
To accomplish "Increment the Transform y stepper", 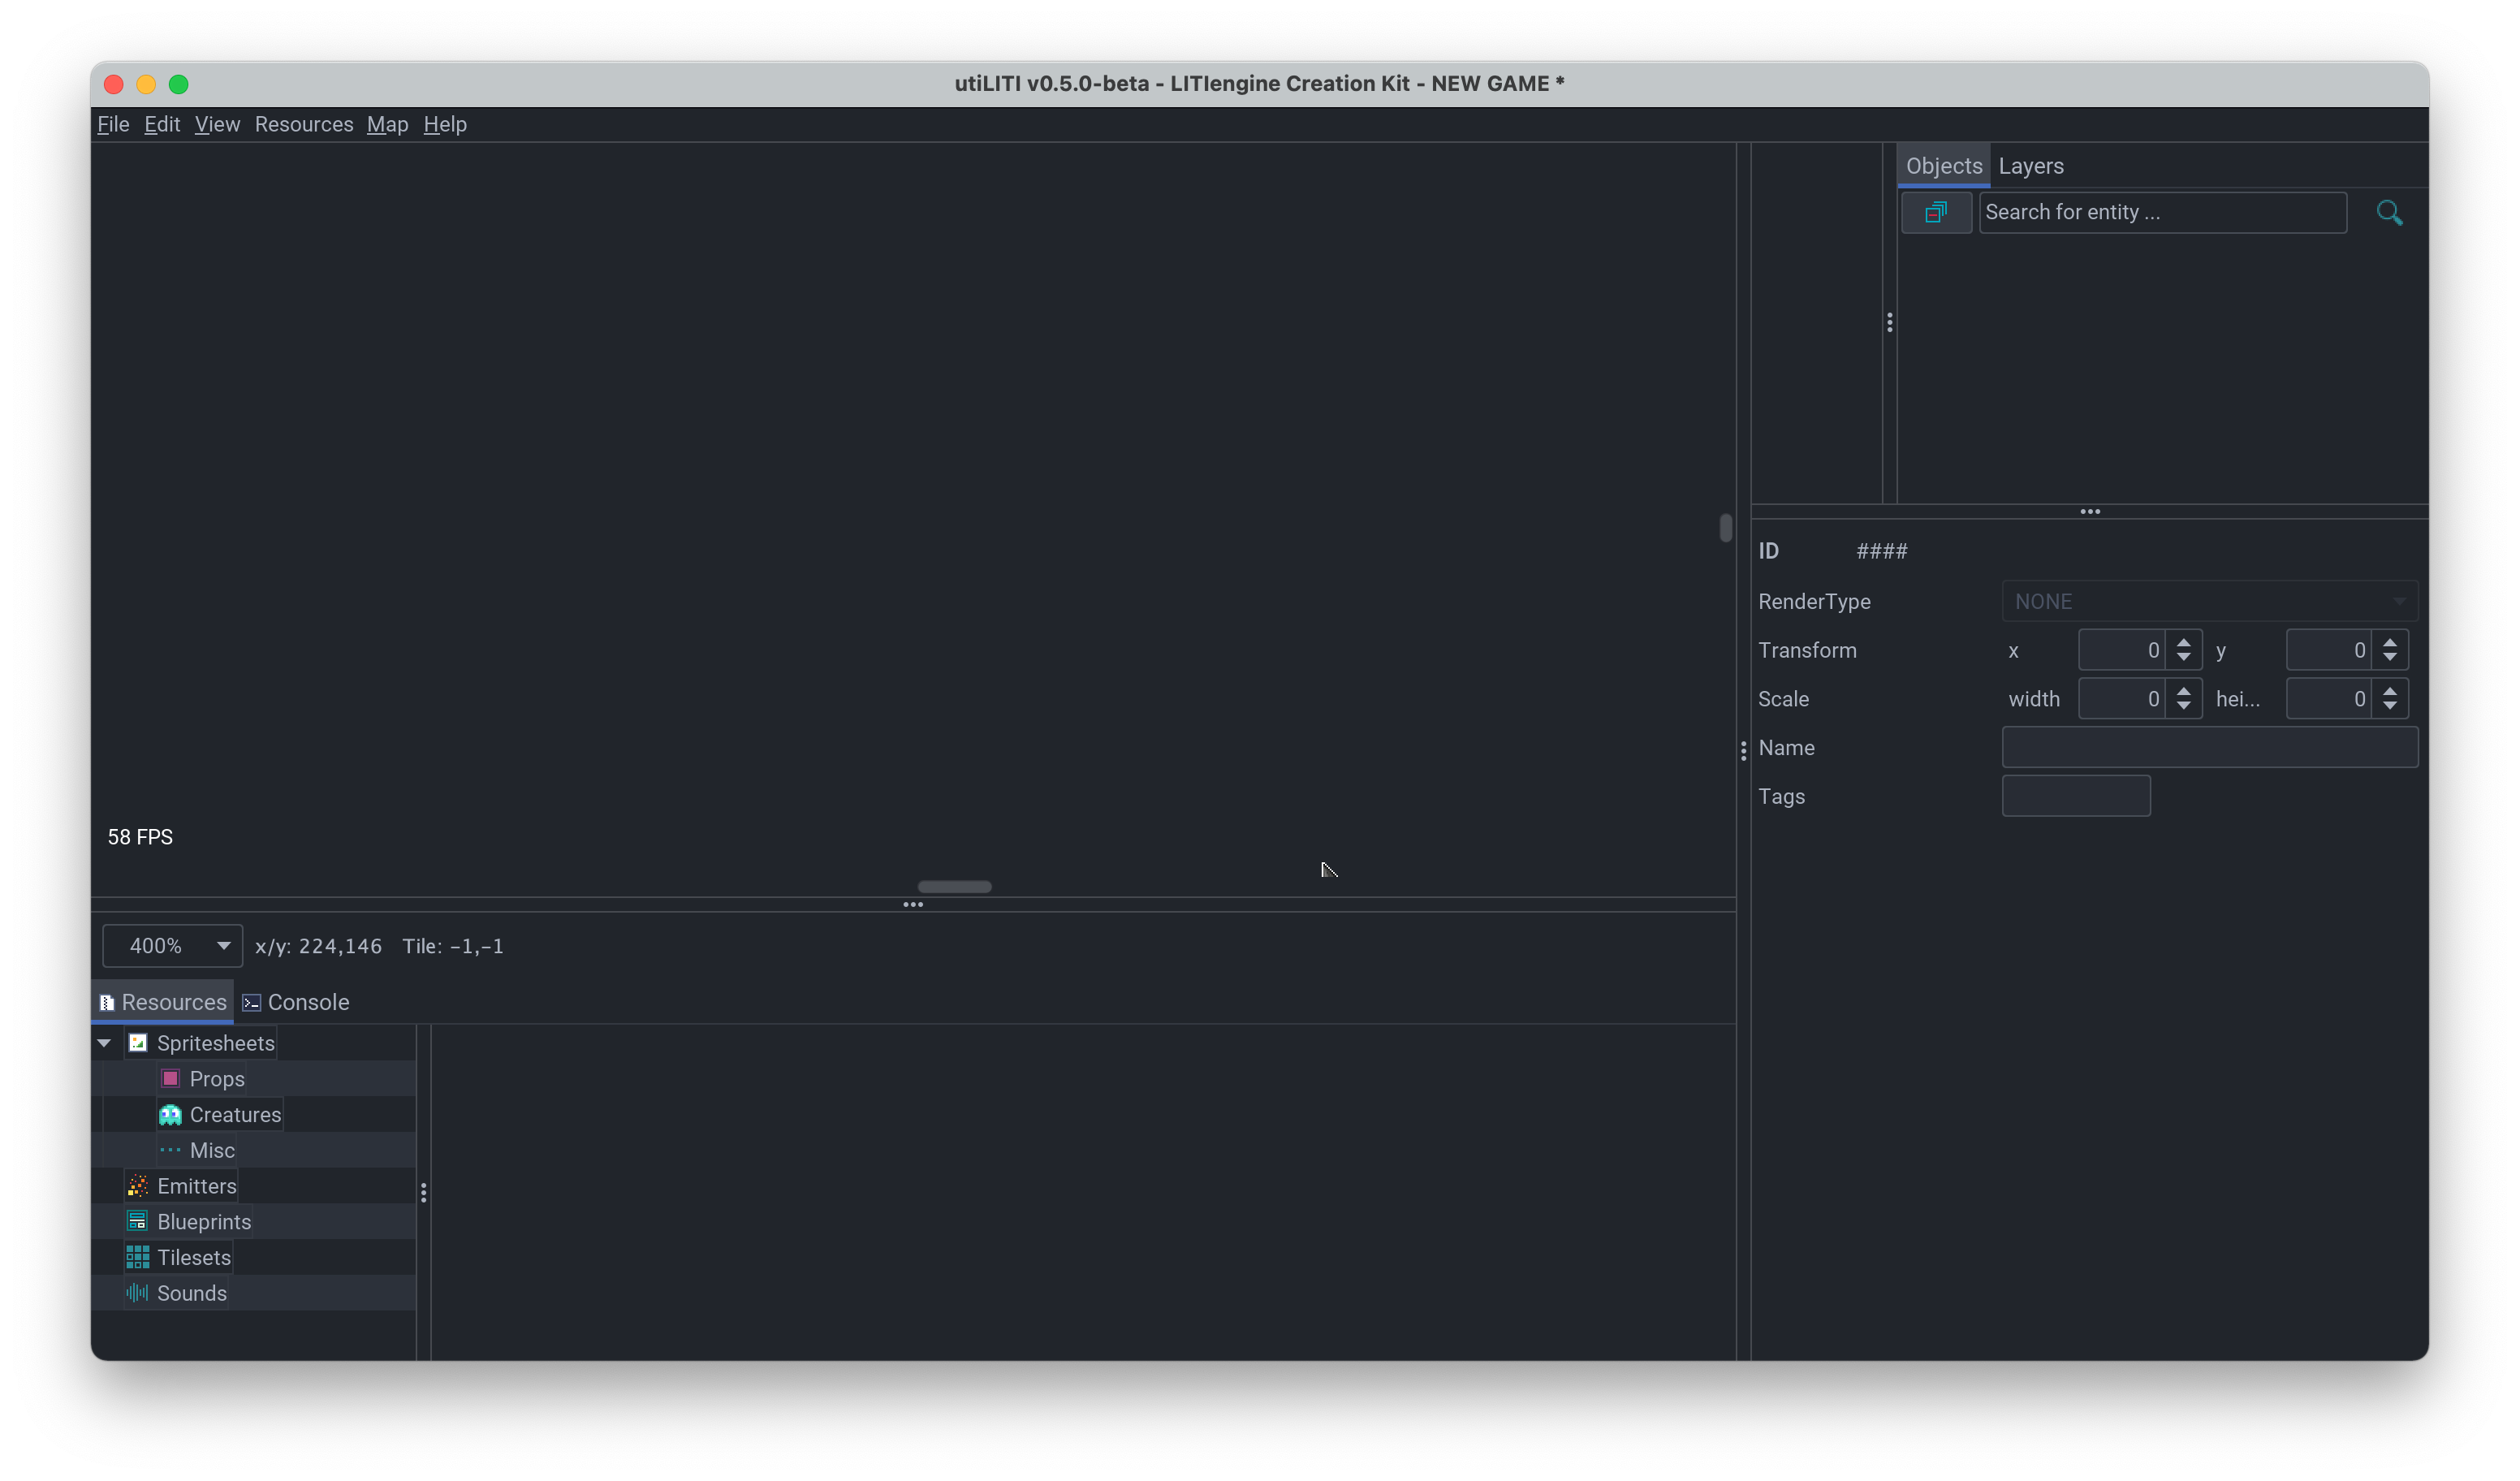I will point(2389,642).
